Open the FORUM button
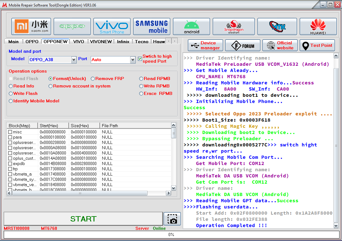342x241 pixels. click(x=243, y=45)
